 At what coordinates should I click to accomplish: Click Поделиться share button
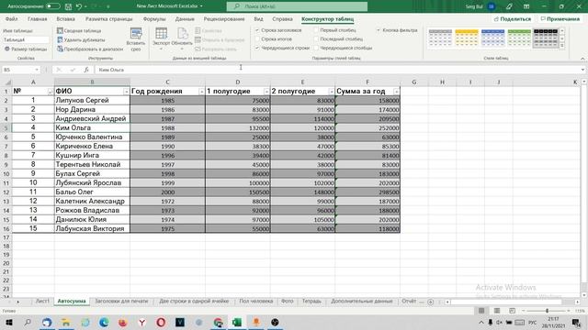(x=513, y=19)
